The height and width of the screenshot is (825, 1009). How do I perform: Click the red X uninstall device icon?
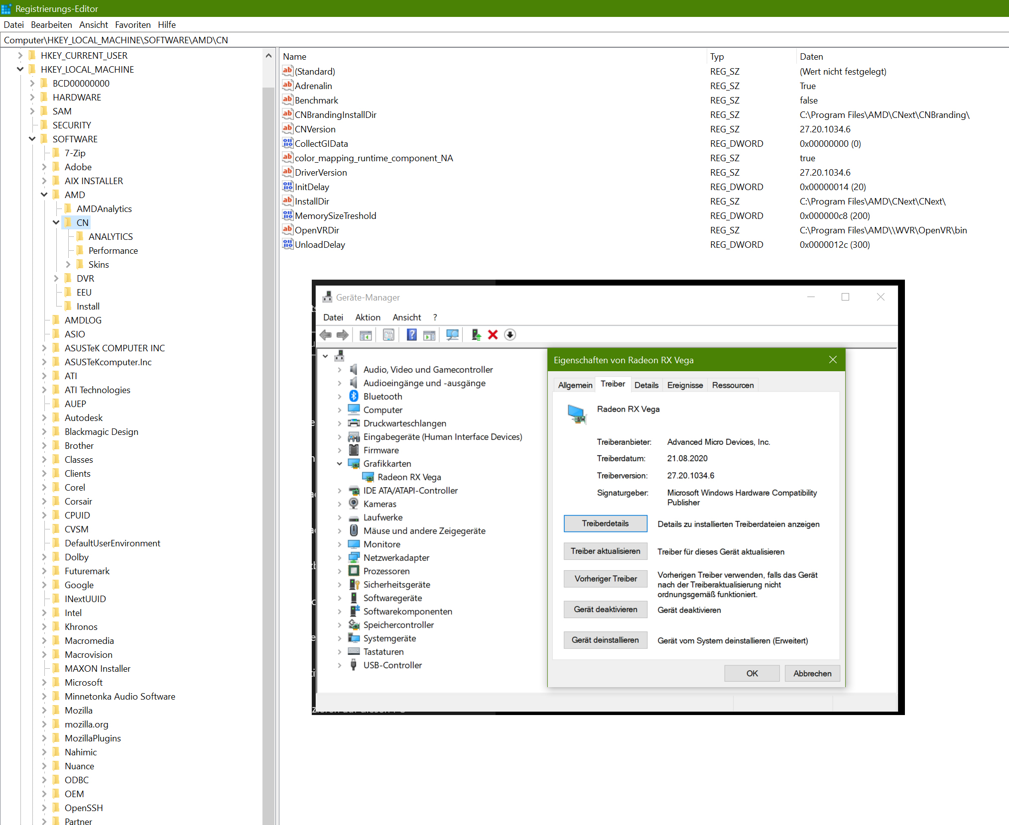tap(493, 335)
